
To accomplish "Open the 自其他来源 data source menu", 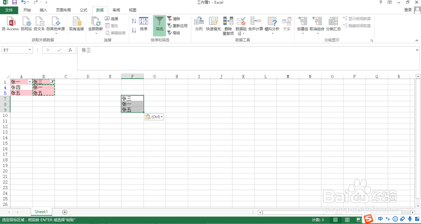I will point(56,25).
